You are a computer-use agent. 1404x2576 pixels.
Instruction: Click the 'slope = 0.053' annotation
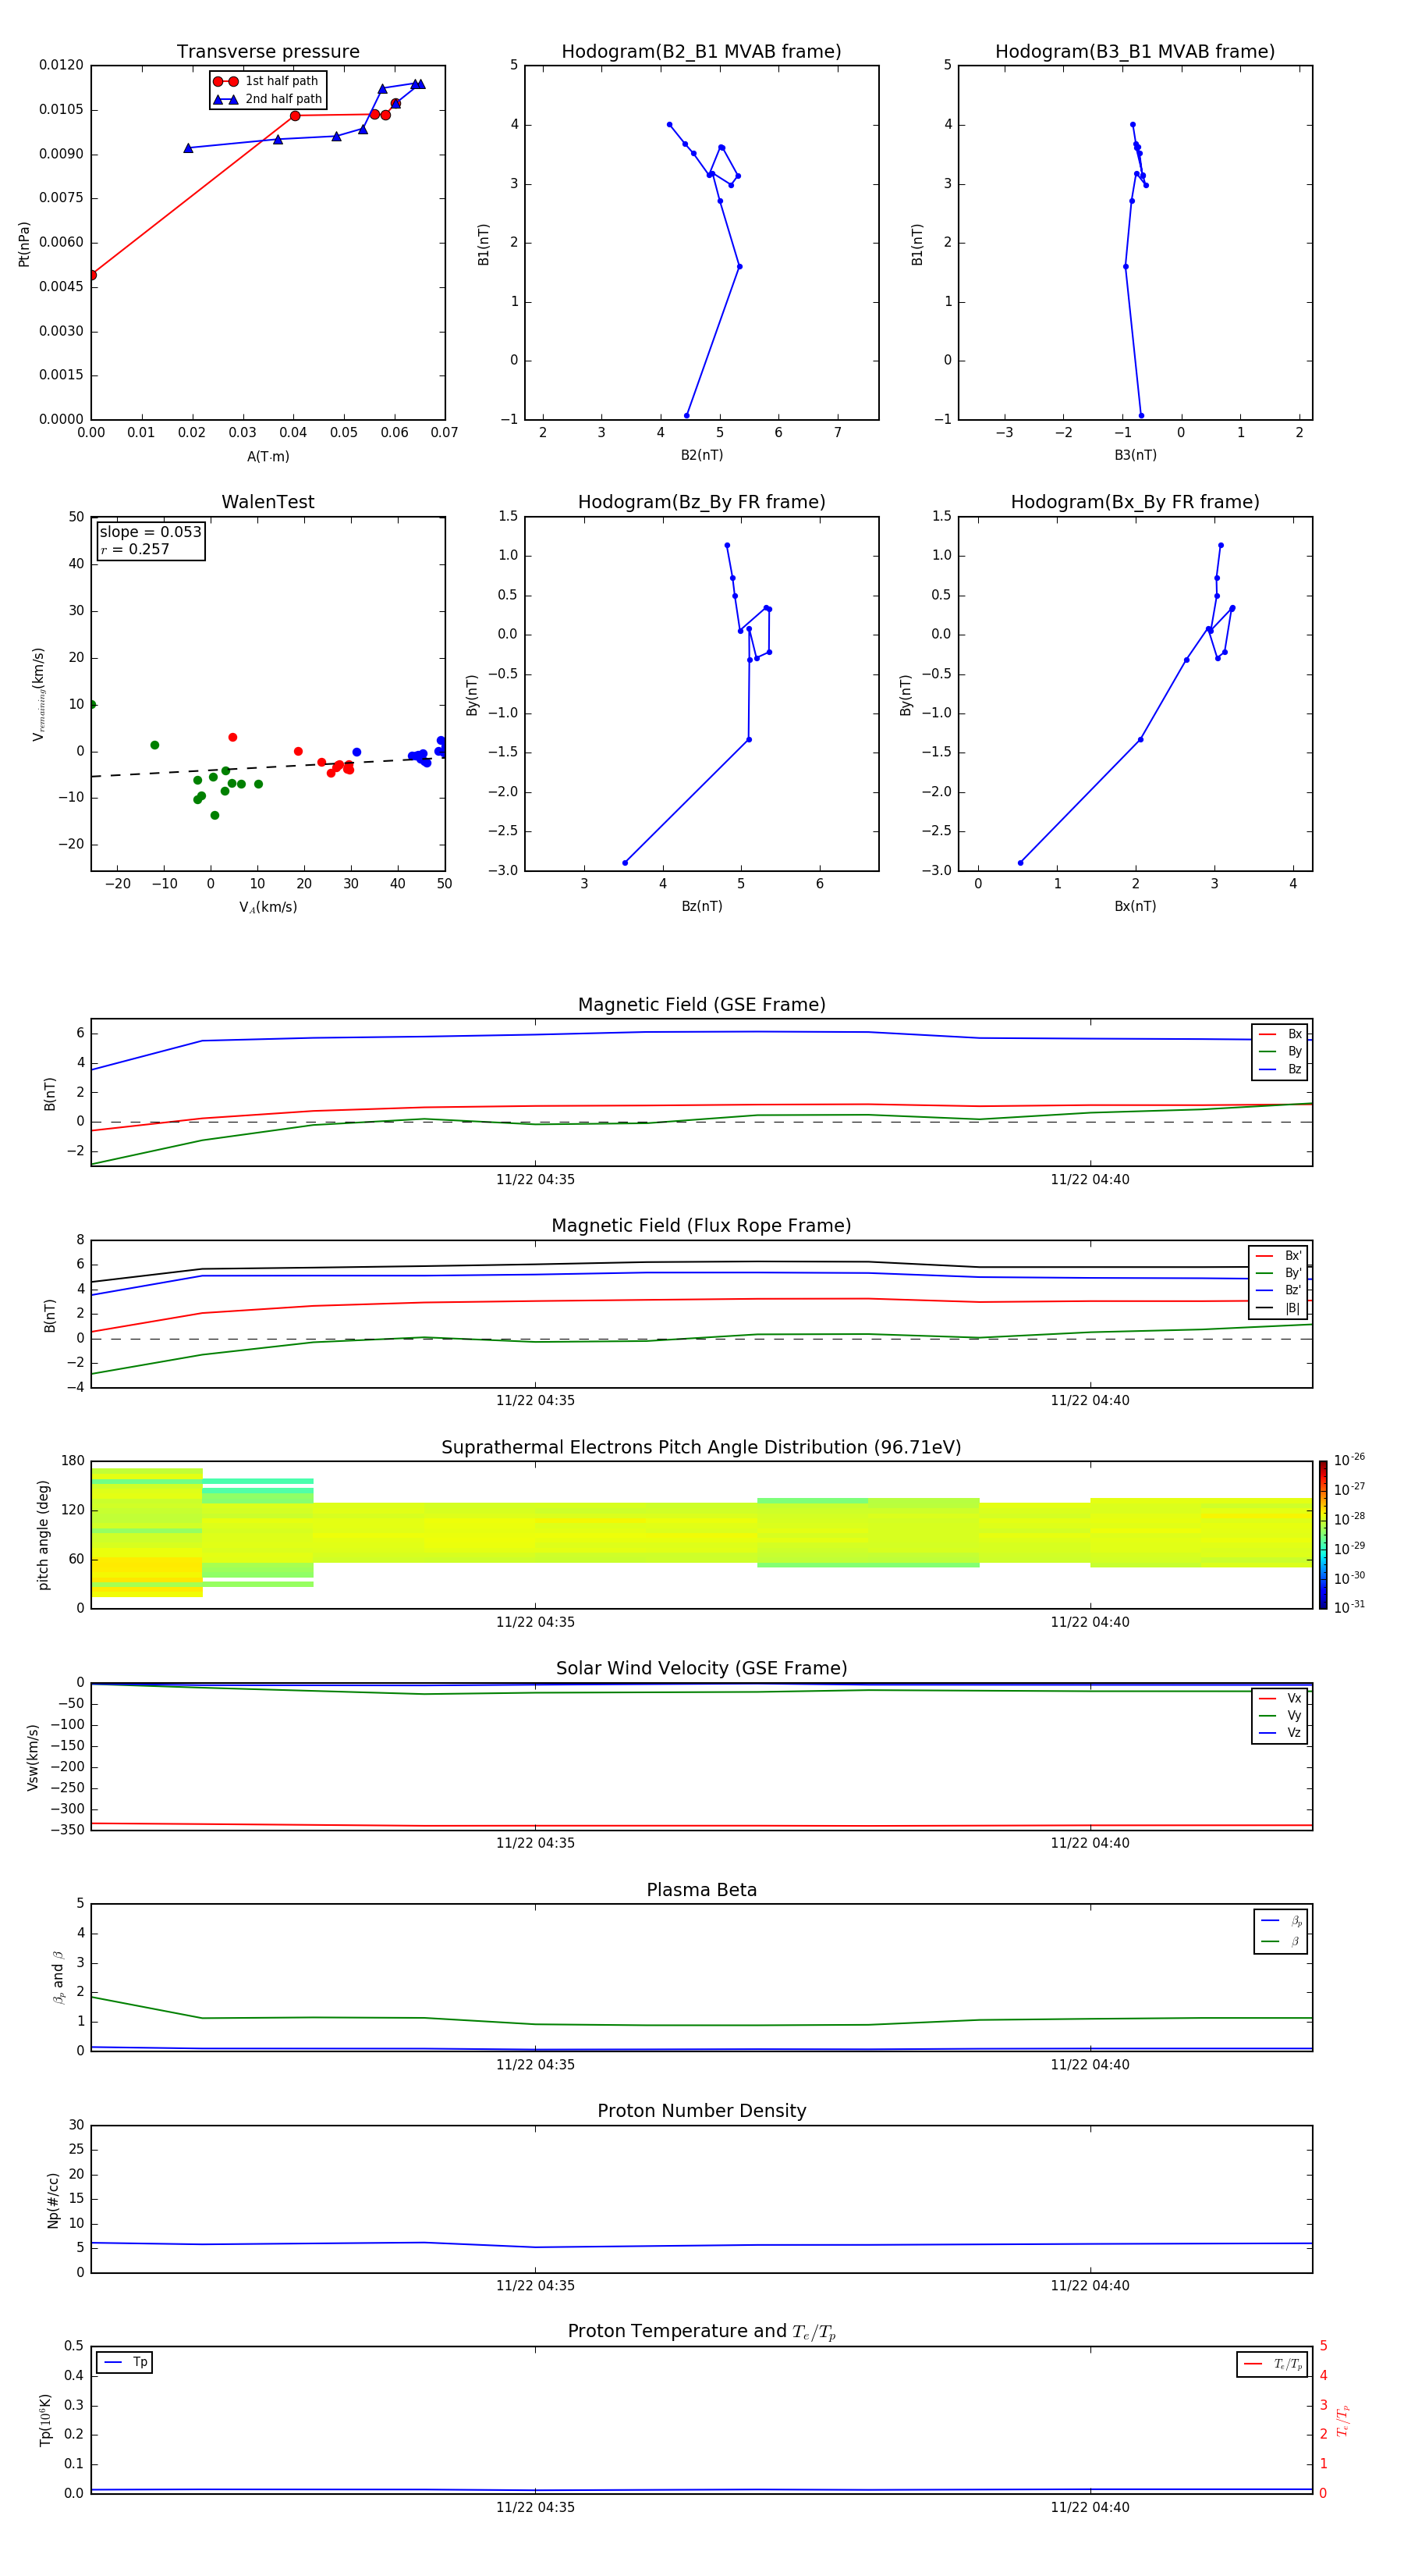151,532
